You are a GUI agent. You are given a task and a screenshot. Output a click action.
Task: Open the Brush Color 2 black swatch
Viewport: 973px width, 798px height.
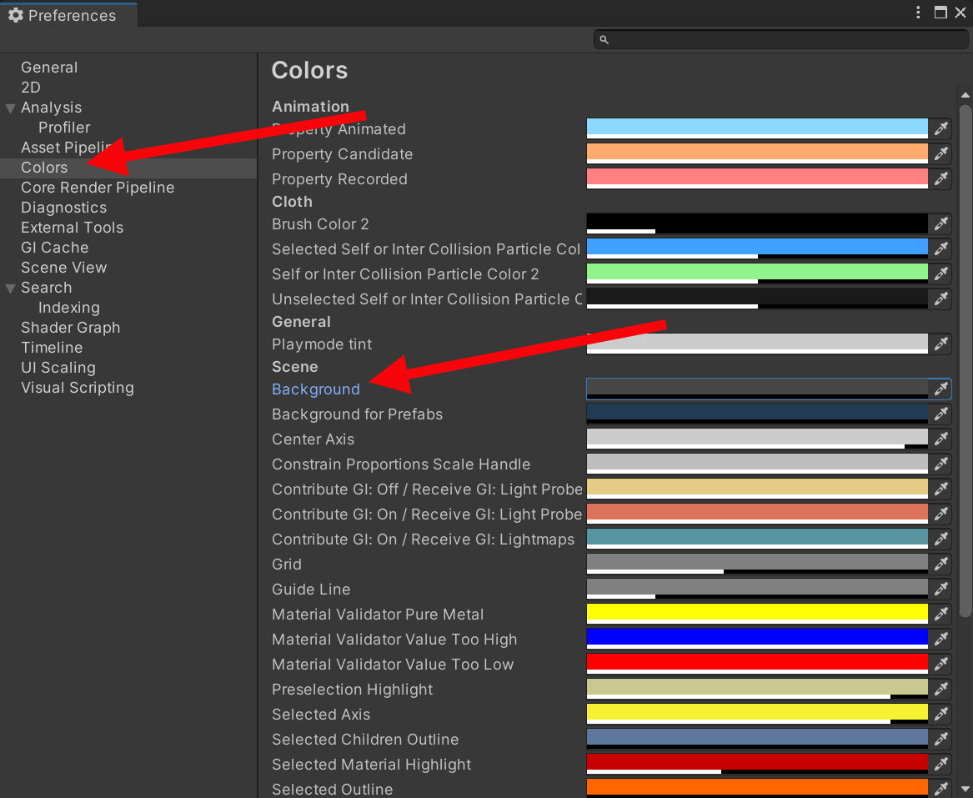pyautogui.click(x=757, y=223)
